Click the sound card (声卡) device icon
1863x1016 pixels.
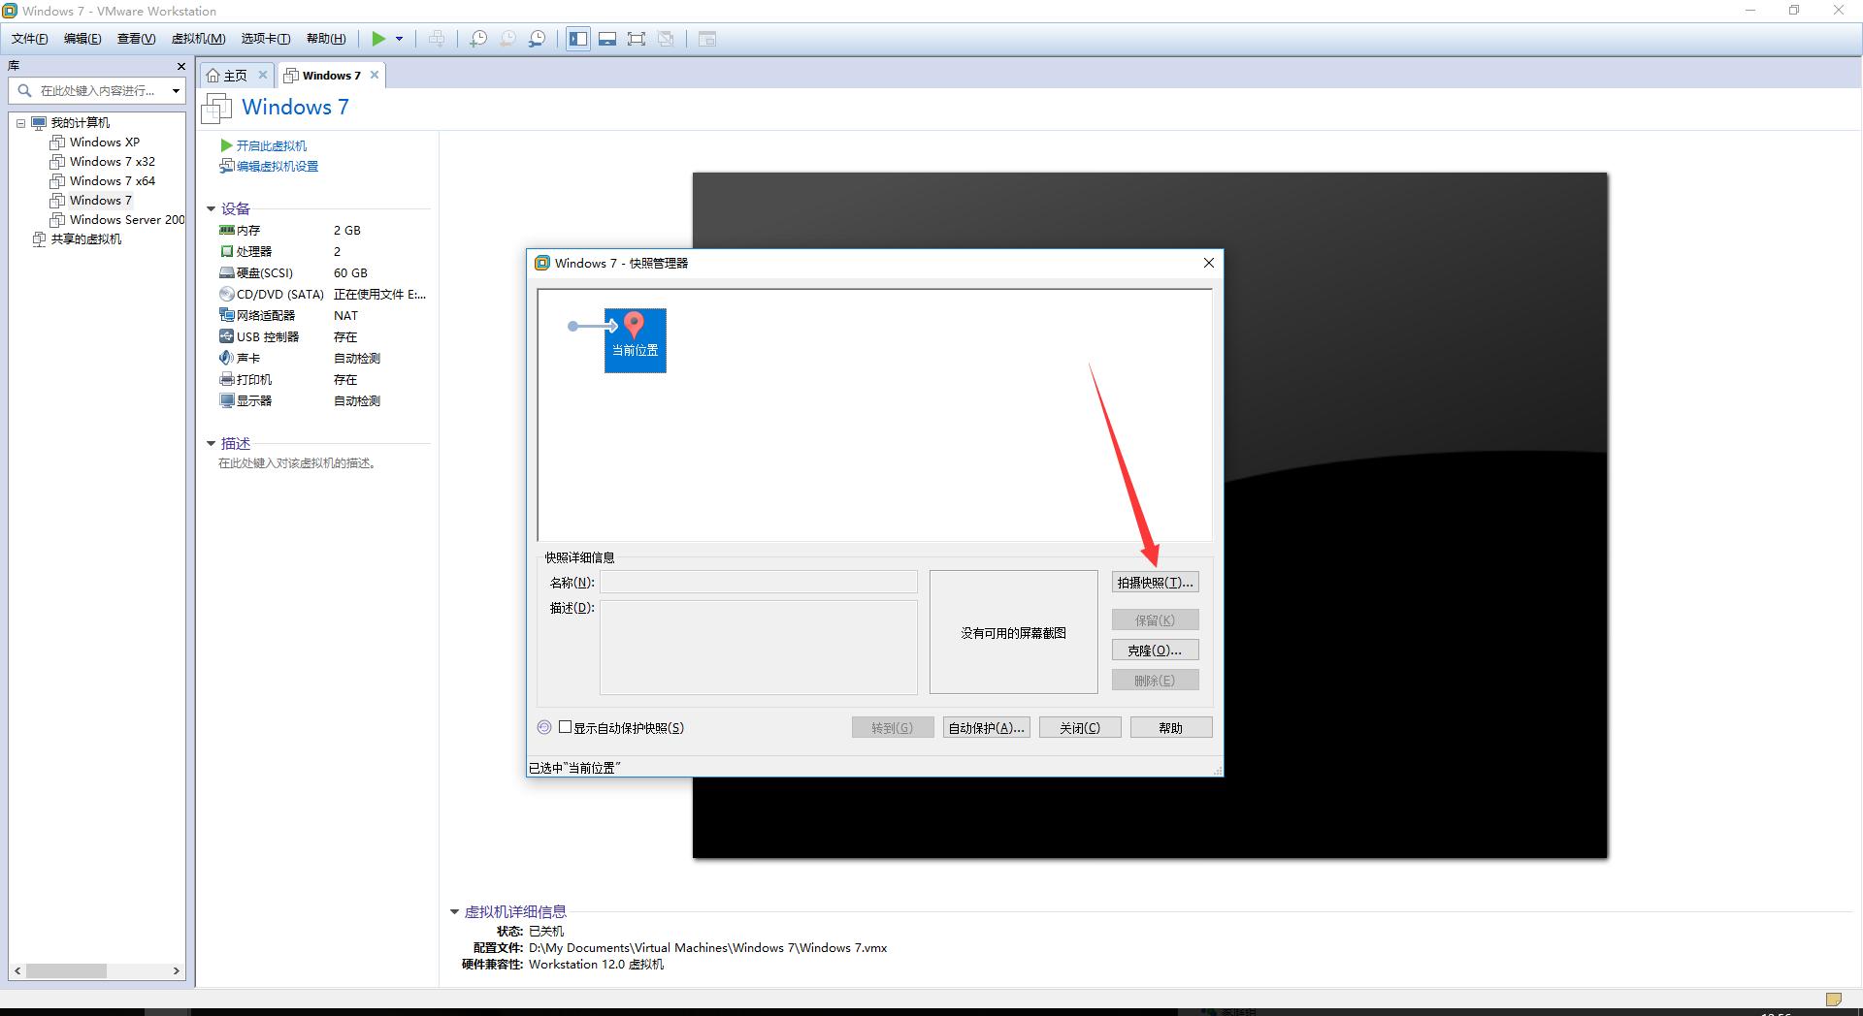coord(226,358)
